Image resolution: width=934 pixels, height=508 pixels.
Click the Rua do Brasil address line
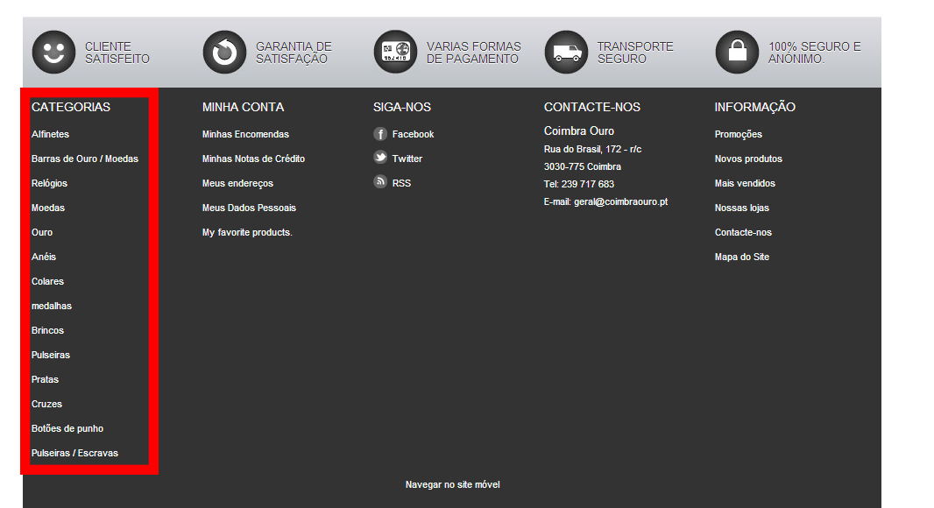tap(592, 150)
